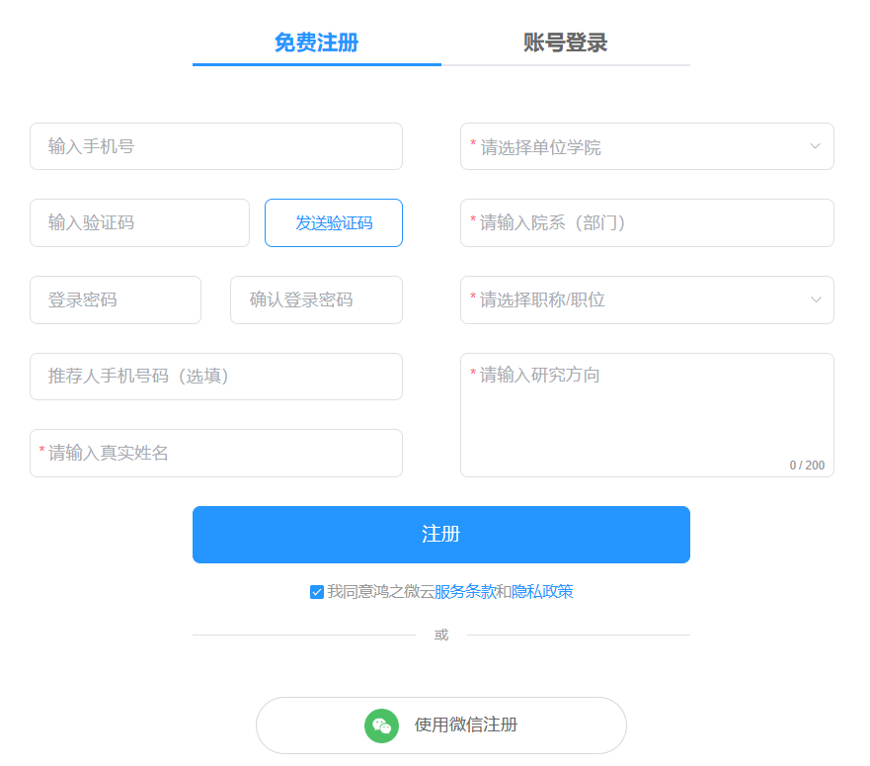Screen dimensions: 870x766
Task: Open the 隐私政策 link
Action: point(542,592)
